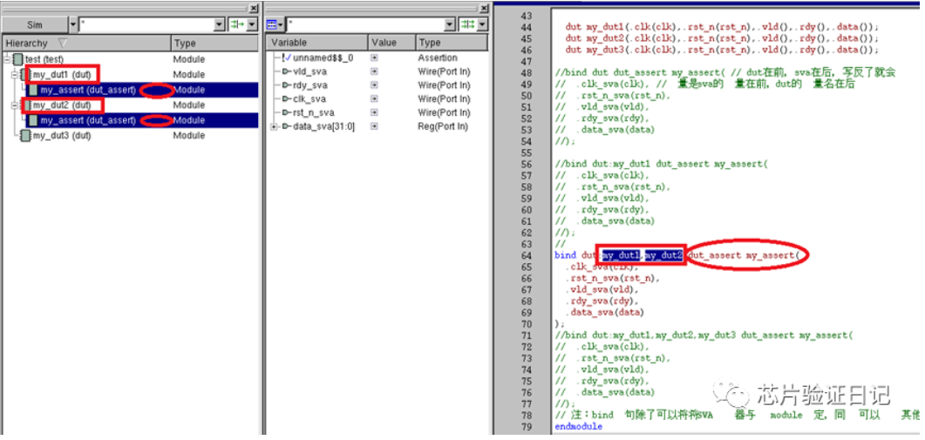
Task: Open the hierarchy filter history dropdown
Action: pos(219,24)
